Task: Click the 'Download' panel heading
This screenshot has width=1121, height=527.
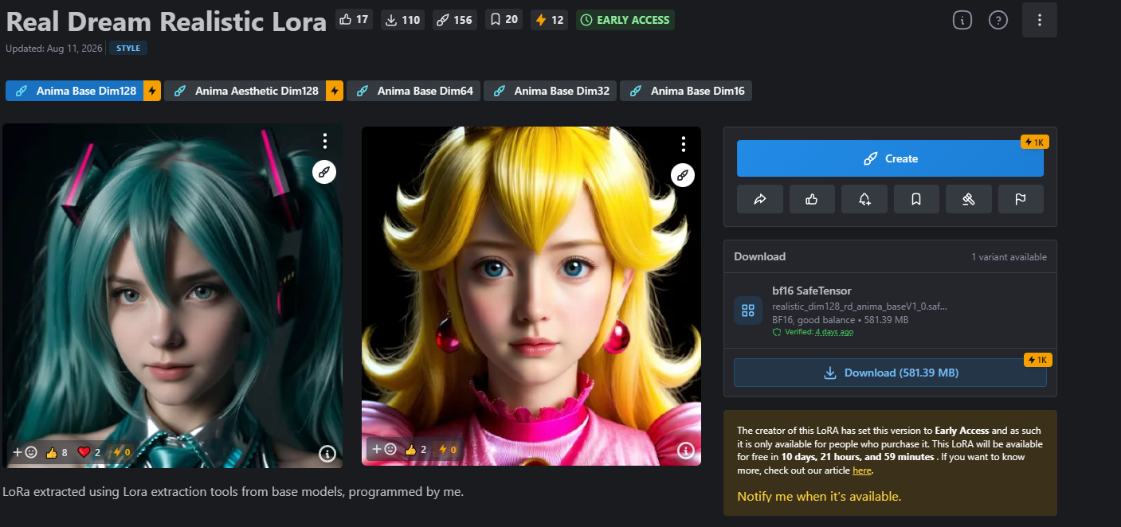Action: pyautogui.click(x=759, y=256)
